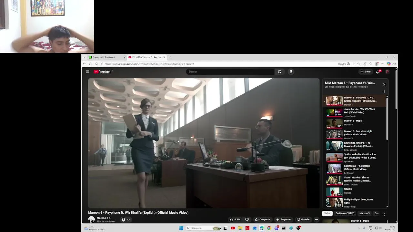Click the Compartir button
Screen dimensions: 413x232
coord(262,219)
